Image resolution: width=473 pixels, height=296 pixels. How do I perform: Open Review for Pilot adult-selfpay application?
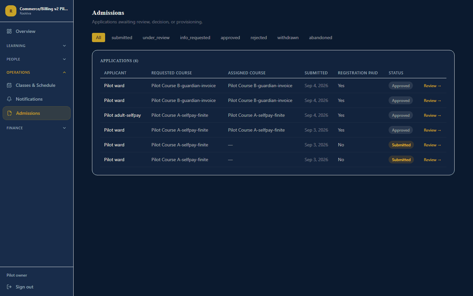tap(432, 115)
